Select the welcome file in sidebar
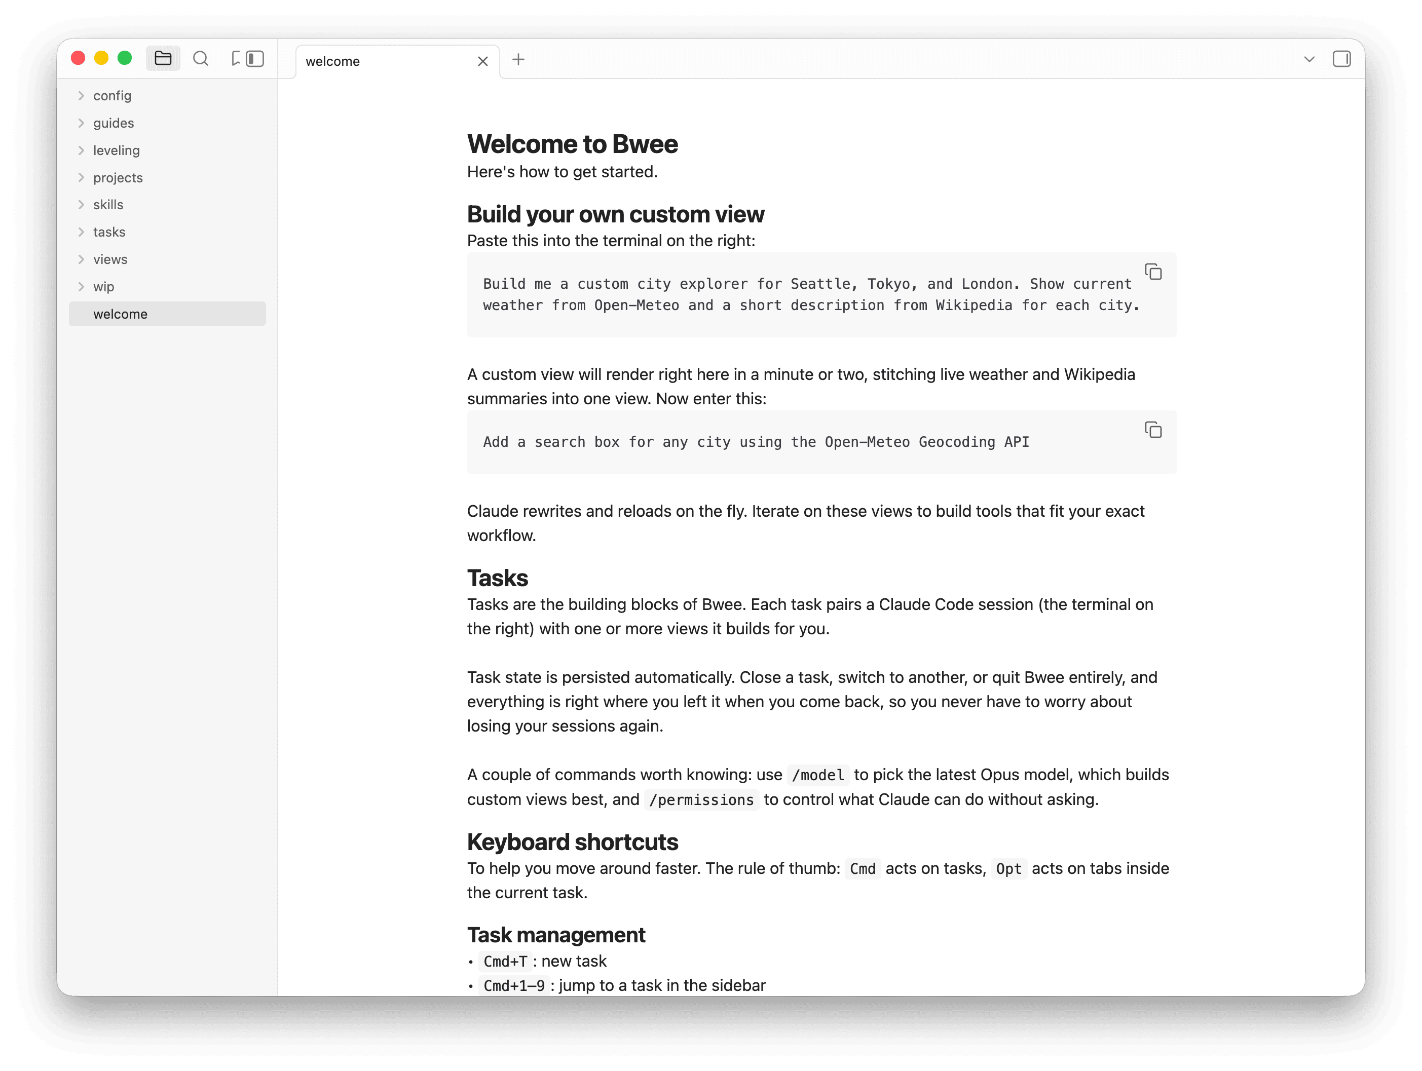Screen dimensions: 1422x1071 tap(167, 314)
